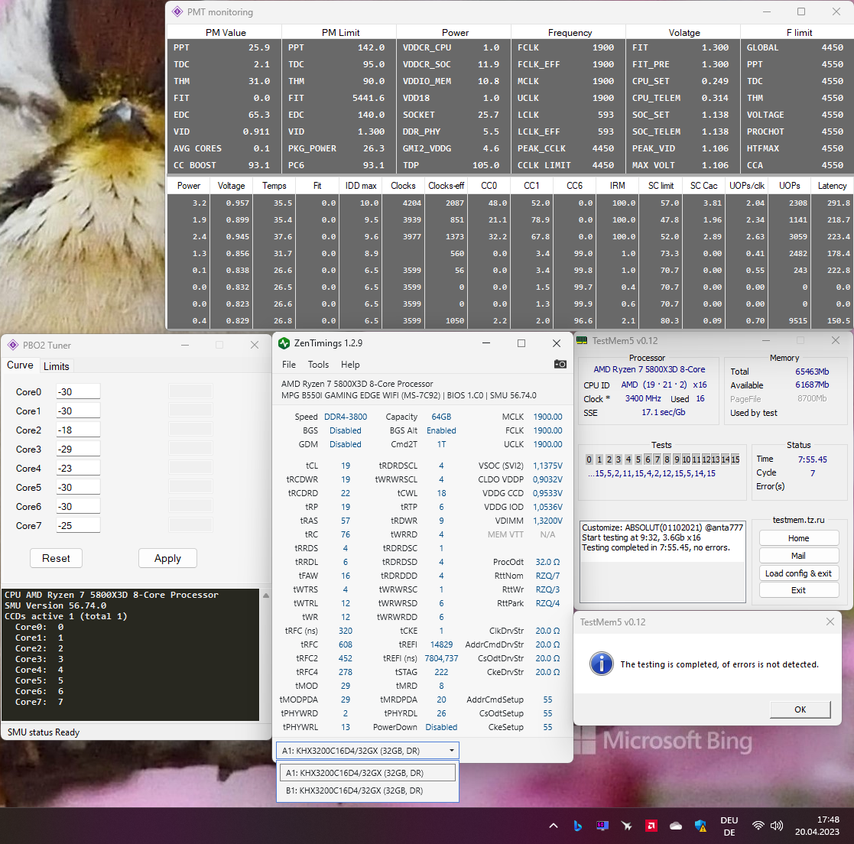The width and height of the screenshot is (854, 844).
Task: Click the ZenTimings app logo icon
Action: coord(284,343)
